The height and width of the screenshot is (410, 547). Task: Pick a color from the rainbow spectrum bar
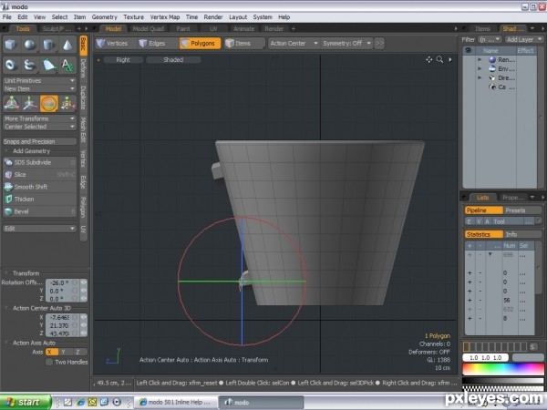click(503, 369)
